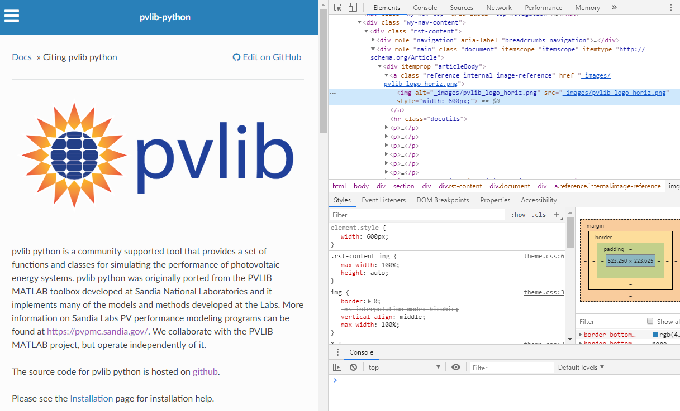Clear the console icon

353,368
